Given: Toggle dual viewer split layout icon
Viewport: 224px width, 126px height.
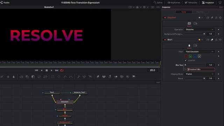Looking at the screenshot, I should pyautogui.click(x=153, y=7).
